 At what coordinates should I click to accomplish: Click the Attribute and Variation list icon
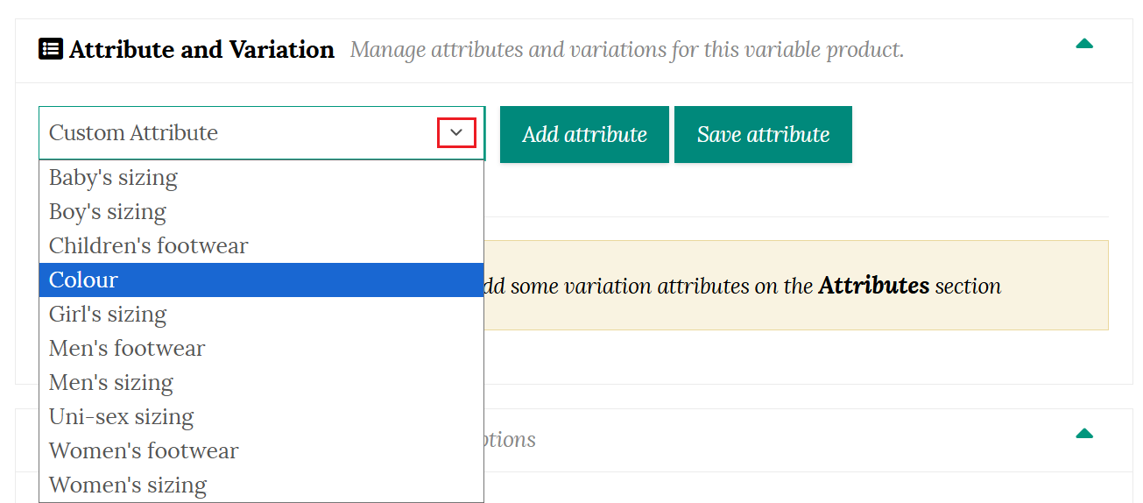click(51, 49)
